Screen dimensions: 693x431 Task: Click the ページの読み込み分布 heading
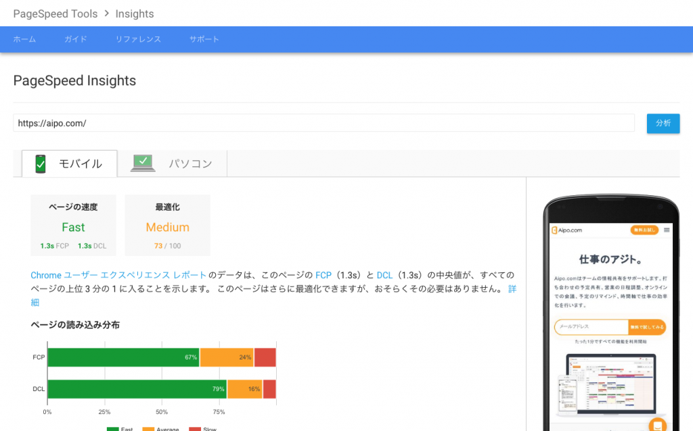click(75, 325)
